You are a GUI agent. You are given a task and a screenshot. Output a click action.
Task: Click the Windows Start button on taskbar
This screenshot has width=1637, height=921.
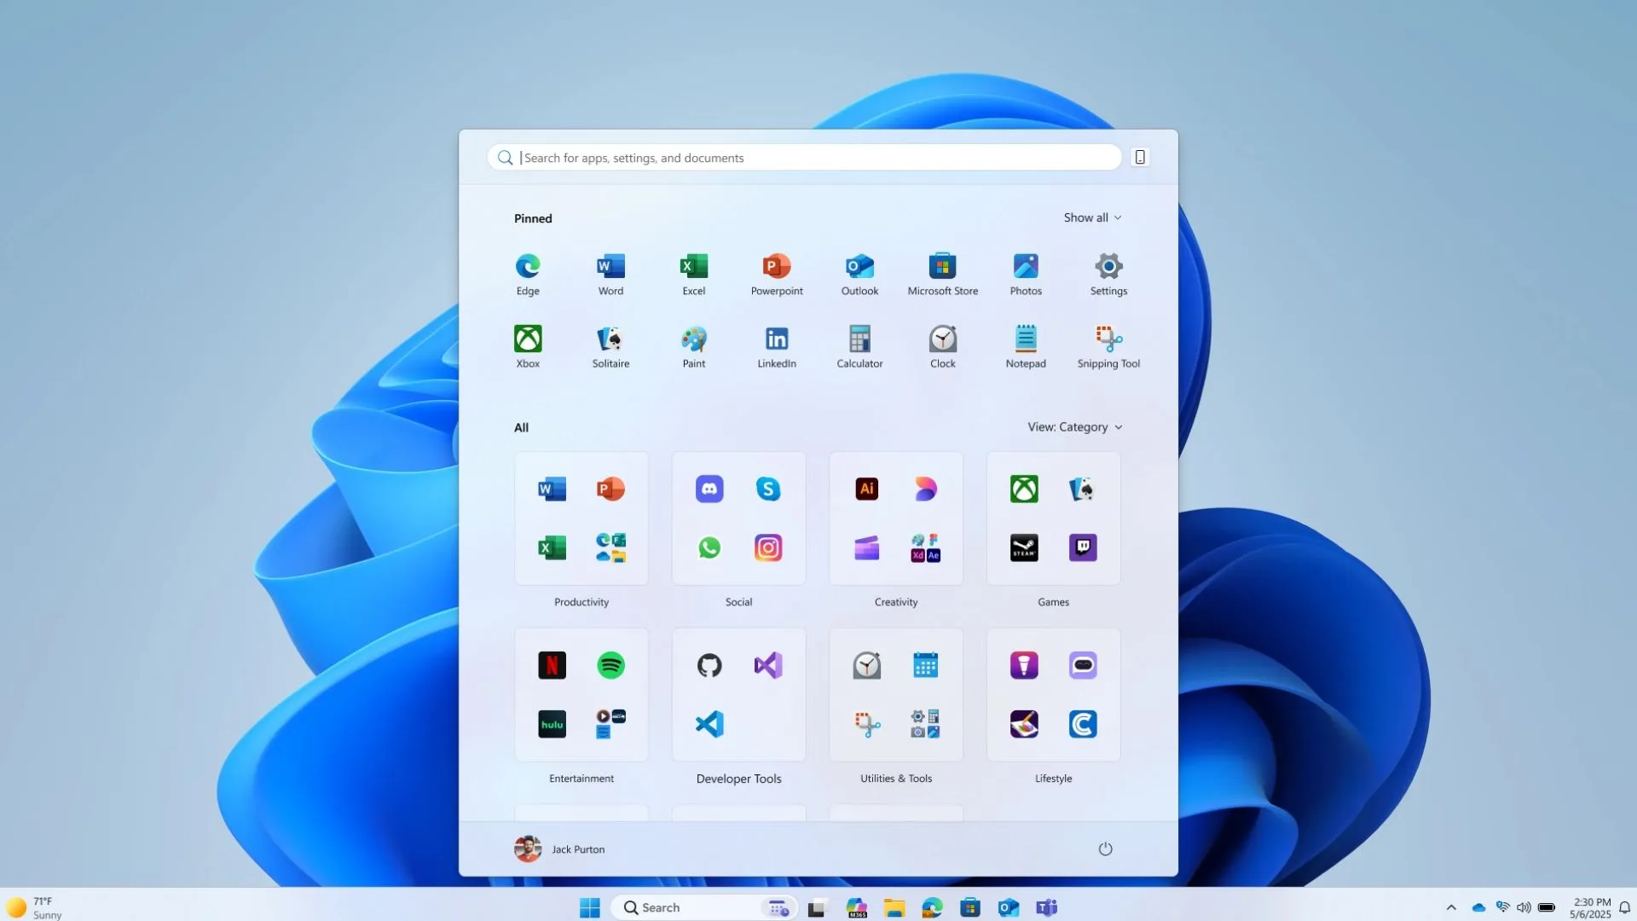point(589,907)
